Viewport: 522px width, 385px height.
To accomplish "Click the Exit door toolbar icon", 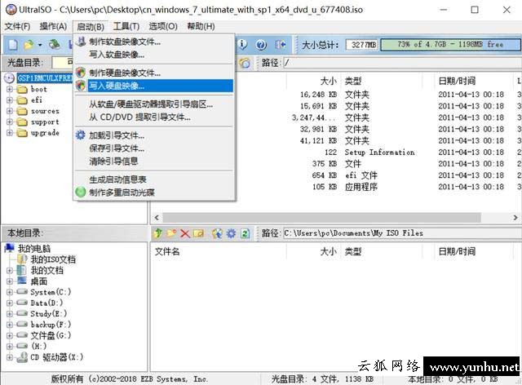I will click(x=281, y=44).
